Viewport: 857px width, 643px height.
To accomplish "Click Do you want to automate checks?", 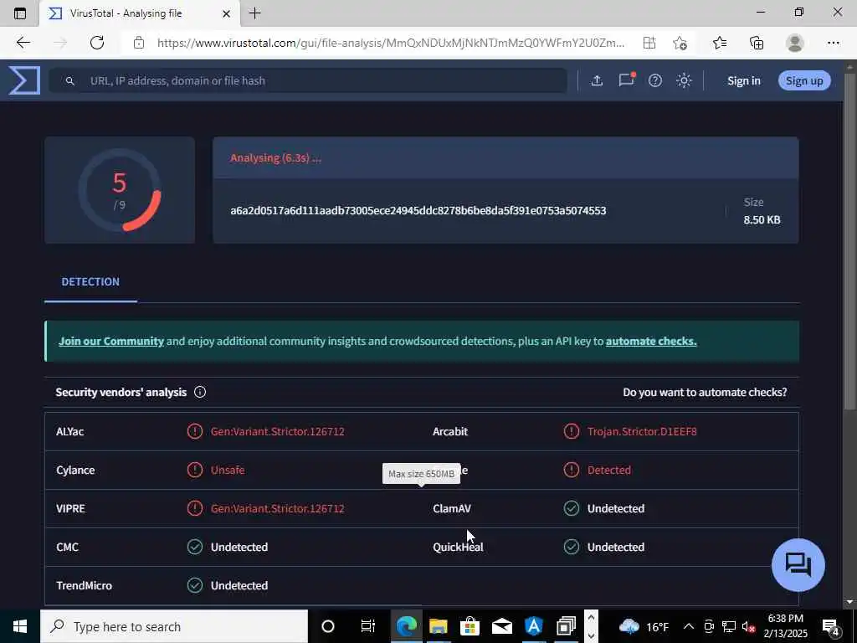I will 705,392.
